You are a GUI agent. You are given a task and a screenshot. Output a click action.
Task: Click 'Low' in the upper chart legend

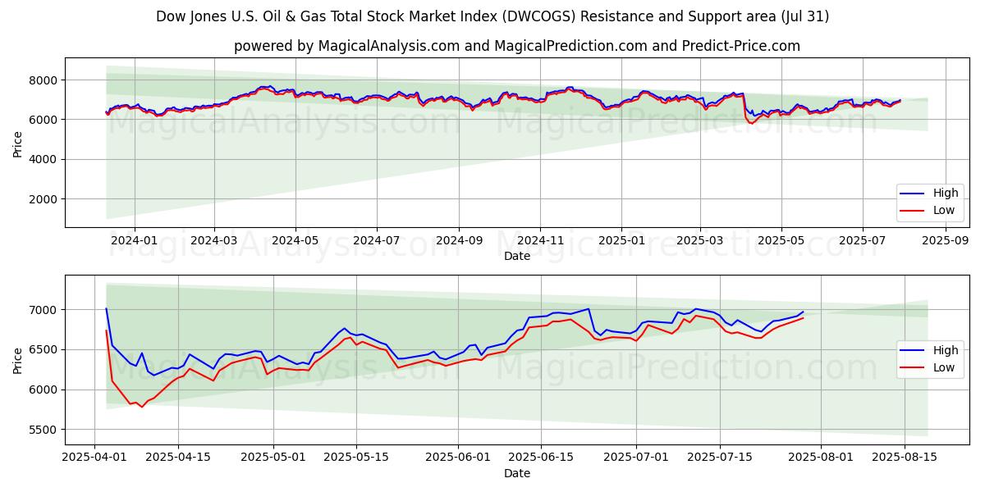click(944, 210)
